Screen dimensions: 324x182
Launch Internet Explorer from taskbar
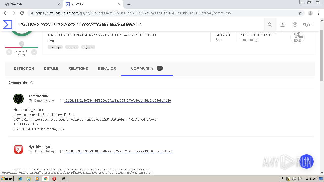click(x=20, y=179)
